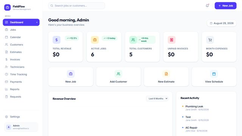The image size is (242, 136).
Task: Click the Add Customer quick action card
Action: pos(118,77)
